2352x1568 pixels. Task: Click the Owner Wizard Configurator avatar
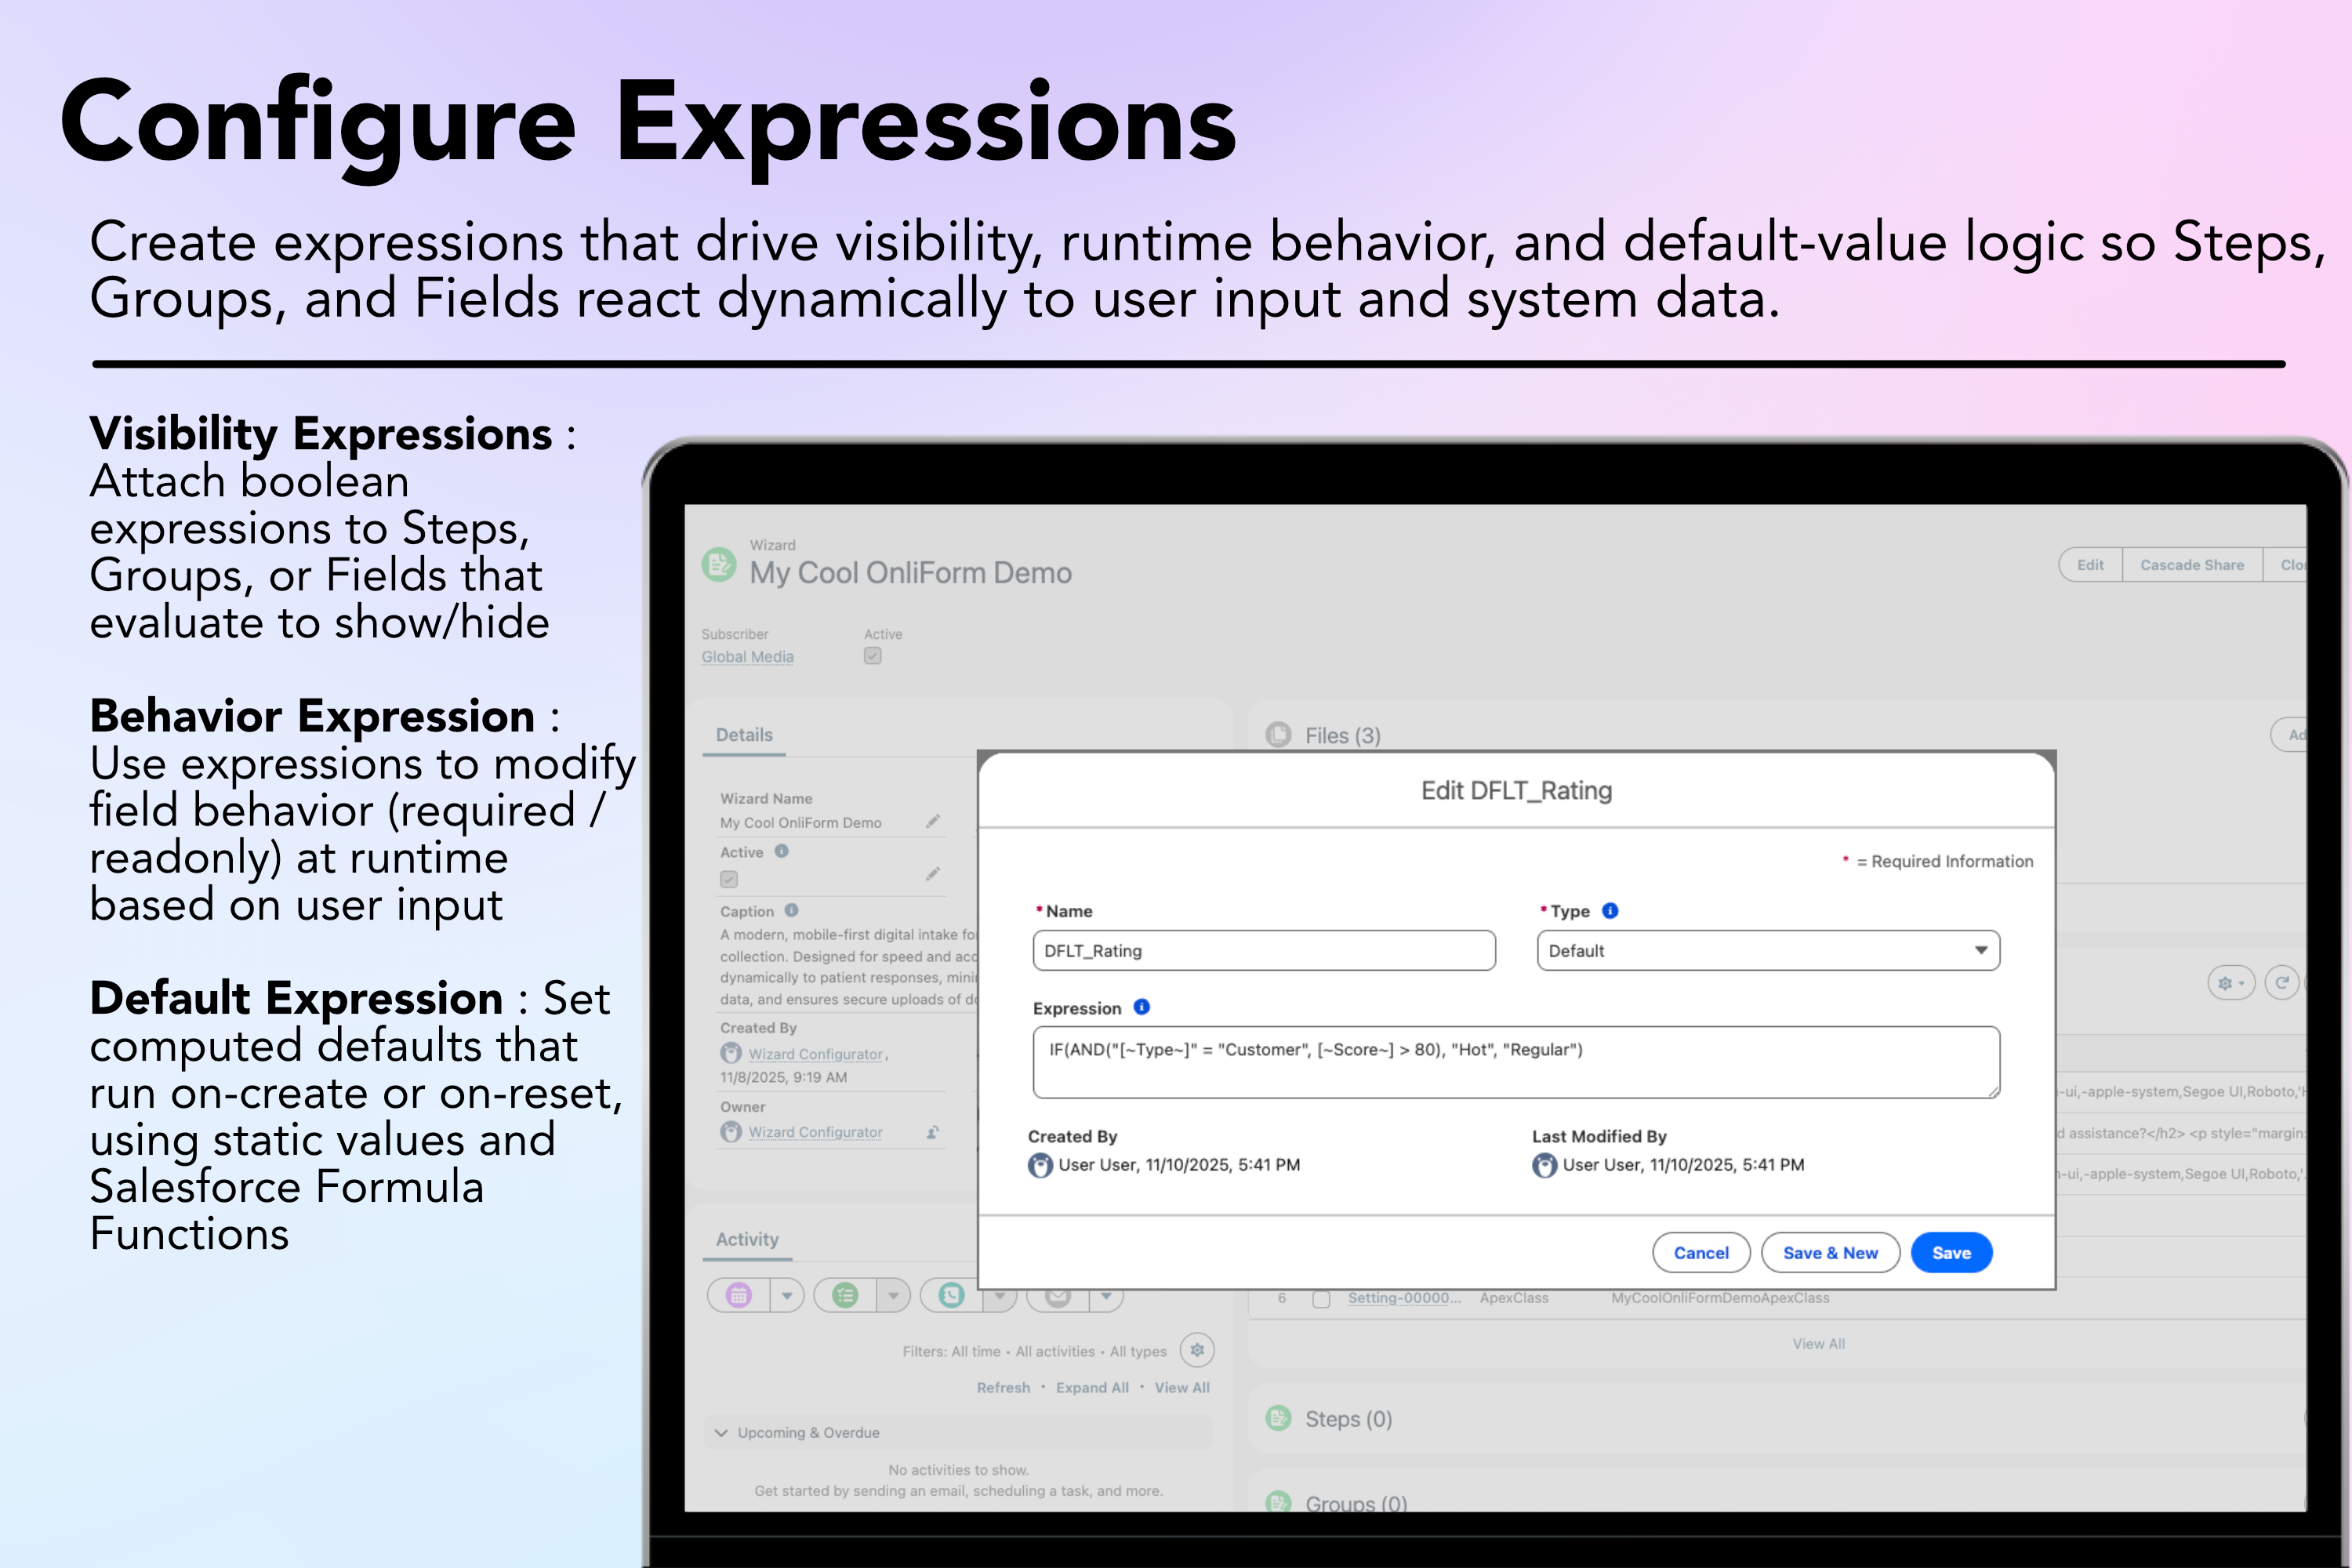[x=731, y=1132]
